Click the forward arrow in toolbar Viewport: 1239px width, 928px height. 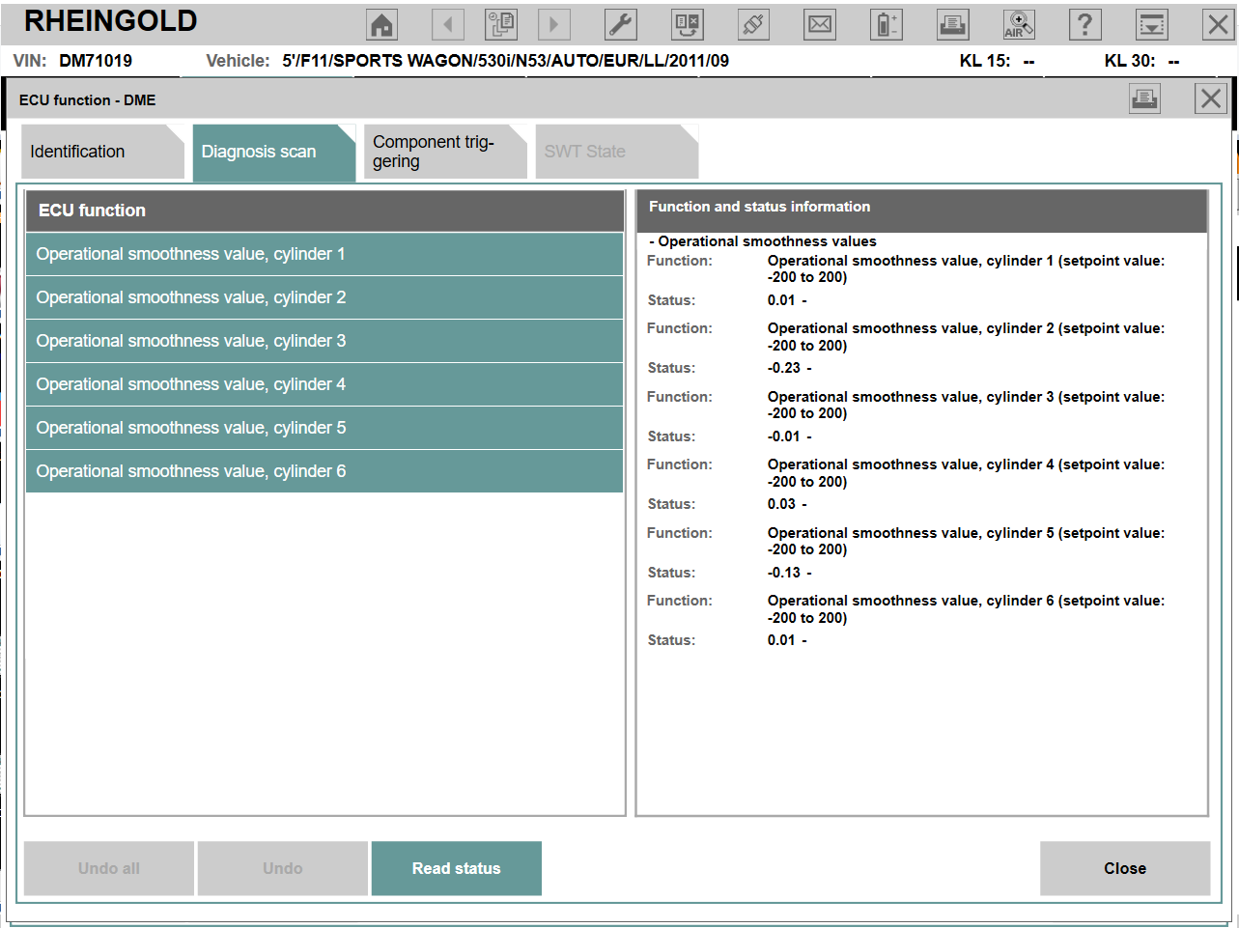pos(553,24)
